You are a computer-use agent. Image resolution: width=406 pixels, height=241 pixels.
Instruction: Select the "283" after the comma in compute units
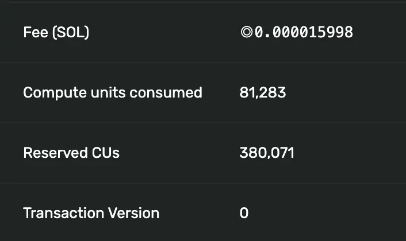271,92
